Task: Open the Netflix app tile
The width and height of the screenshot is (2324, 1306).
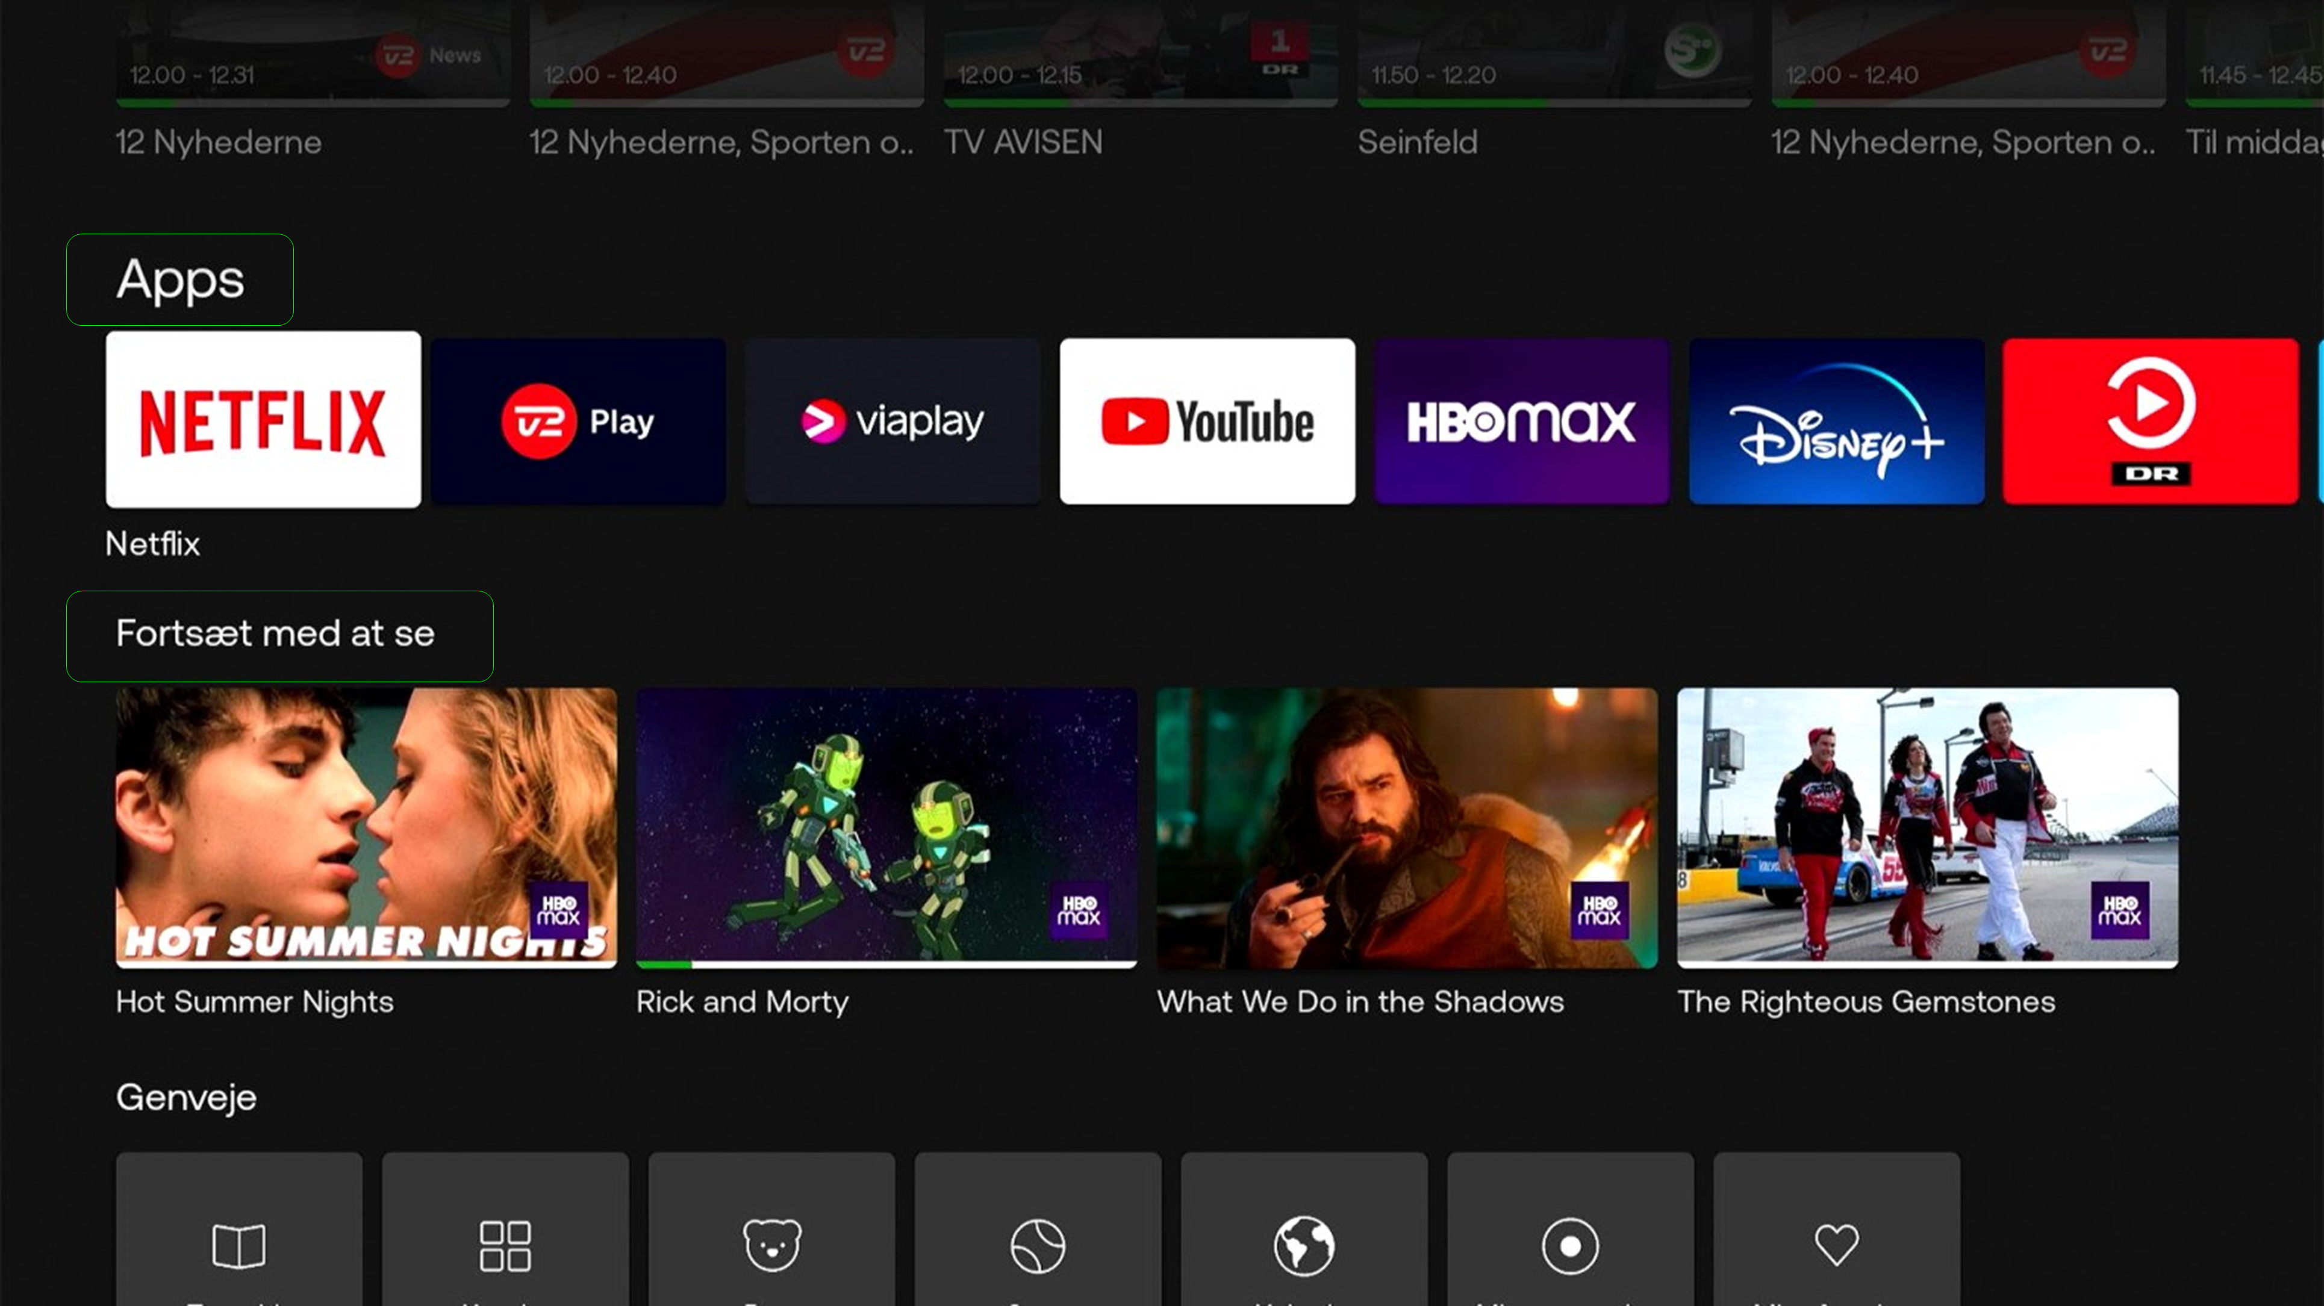Action: coord(263,420)
